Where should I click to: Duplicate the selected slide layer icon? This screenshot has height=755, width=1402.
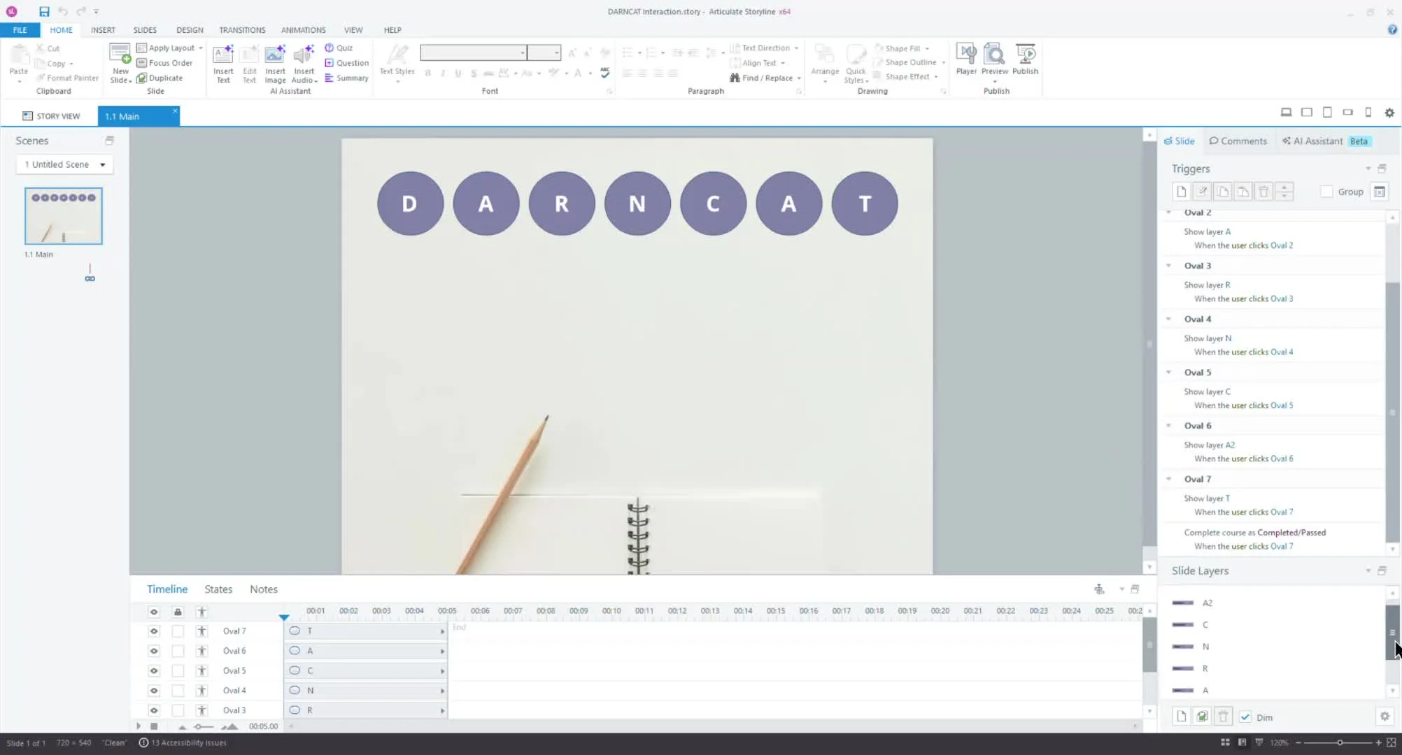click(1202, 717)
